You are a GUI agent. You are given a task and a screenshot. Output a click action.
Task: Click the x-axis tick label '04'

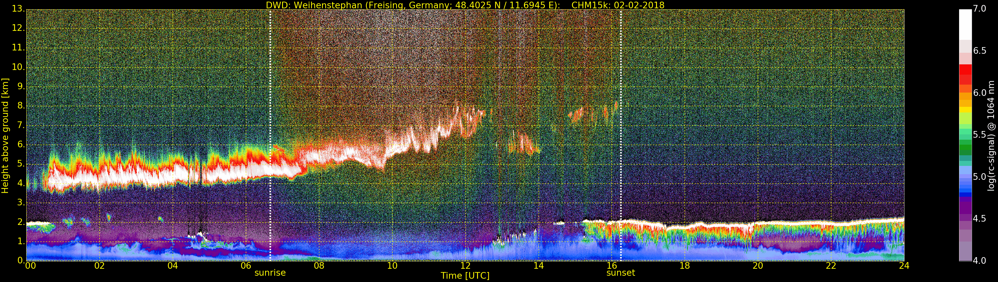[173, 266]
